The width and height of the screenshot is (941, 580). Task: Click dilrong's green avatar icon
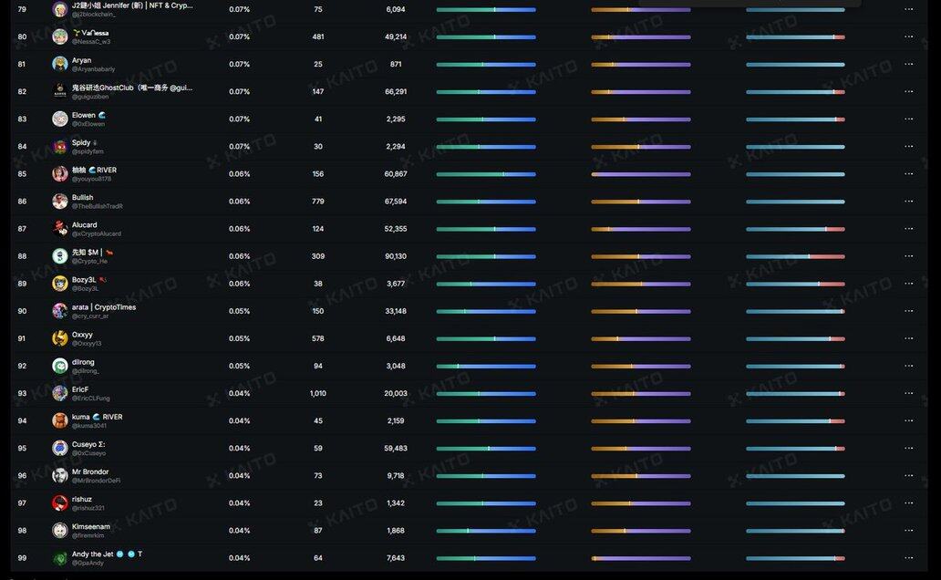click(60, 366)
